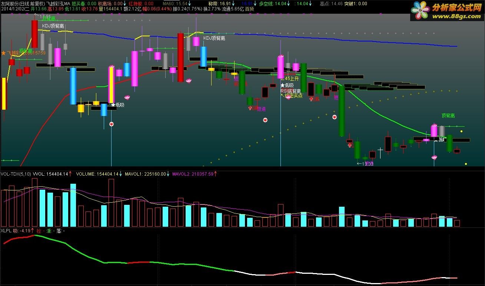Click the 量154404.1 volume figure
This screenshot has height=286, width=485.
tap(110, 9)
